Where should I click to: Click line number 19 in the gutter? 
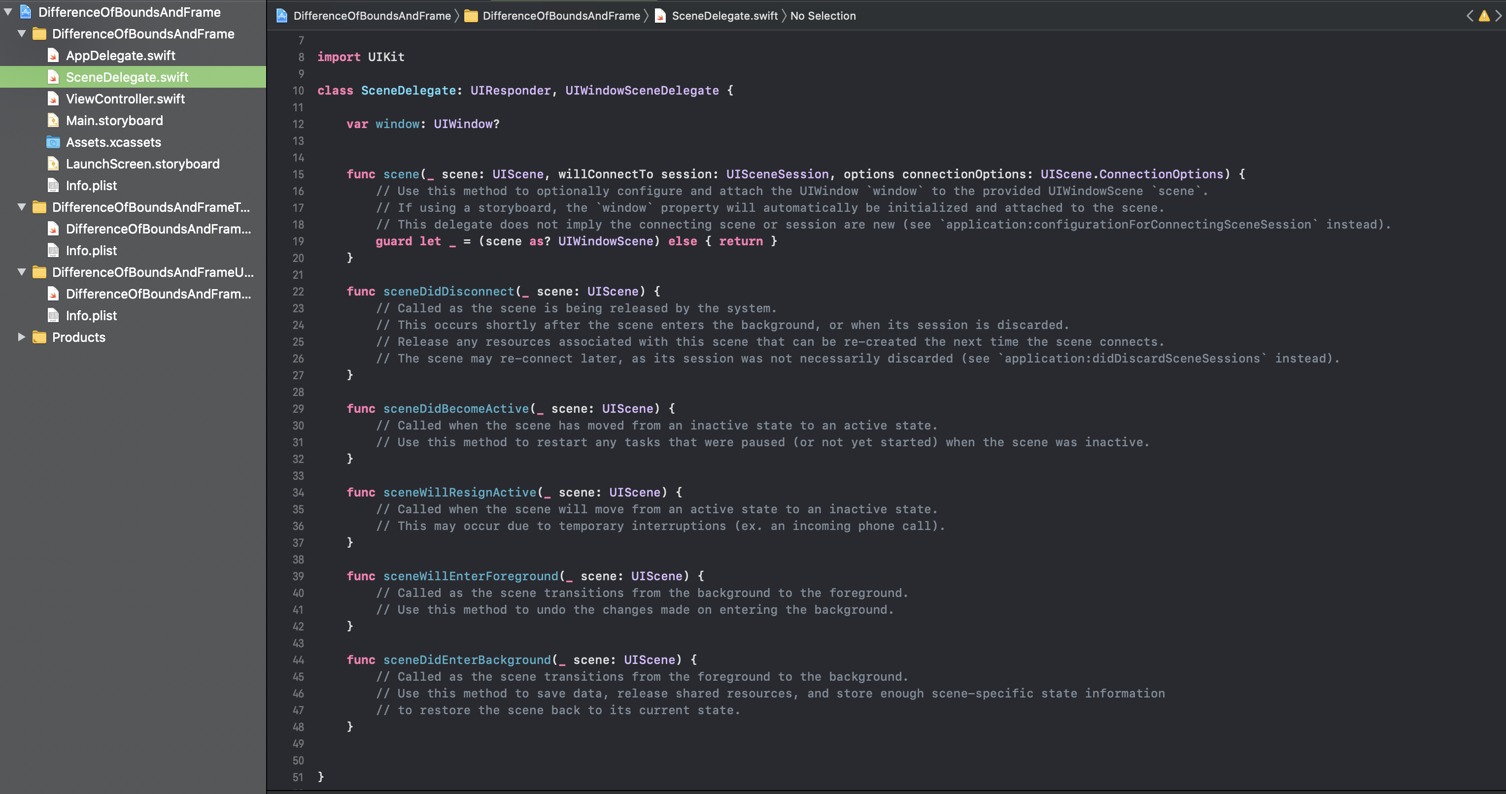point(298,241)
